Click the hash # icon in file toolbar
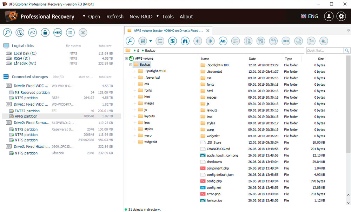Screen dimensions: 351x212 coord(324,41)
